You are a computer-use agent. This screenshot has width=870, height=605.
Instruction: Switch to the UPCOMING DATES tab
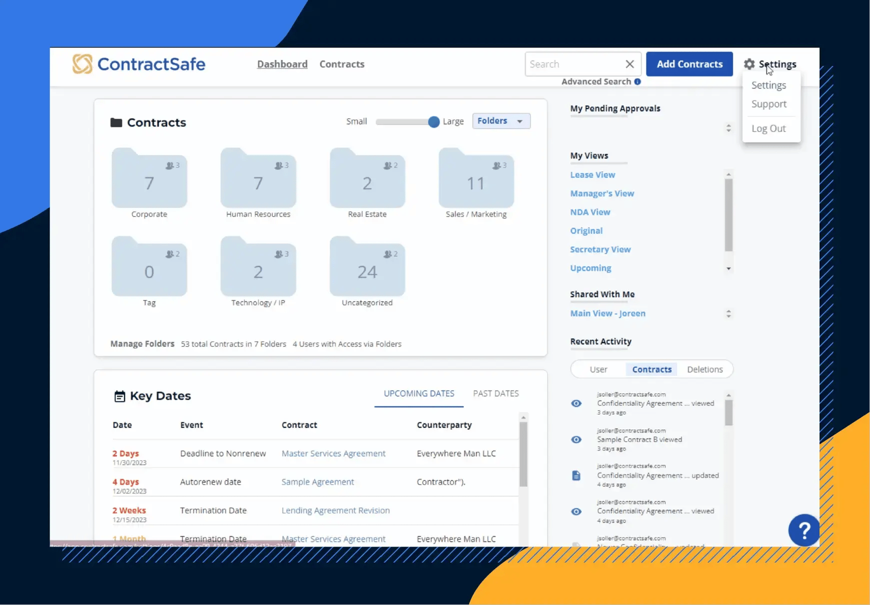pos(419,394)
